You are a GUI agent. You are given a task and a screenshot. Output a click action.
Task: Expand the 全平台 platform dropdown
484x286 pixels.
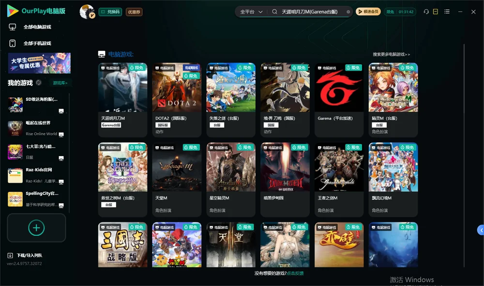(x=251, y=12)
